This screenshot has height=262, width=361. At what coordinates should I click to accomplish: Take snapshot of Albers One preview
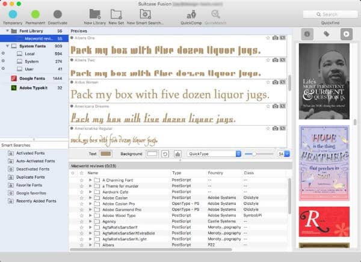pos(275,38)
